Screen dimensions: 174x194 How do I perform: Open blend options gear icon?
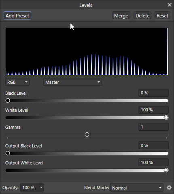tap(169, 188)
